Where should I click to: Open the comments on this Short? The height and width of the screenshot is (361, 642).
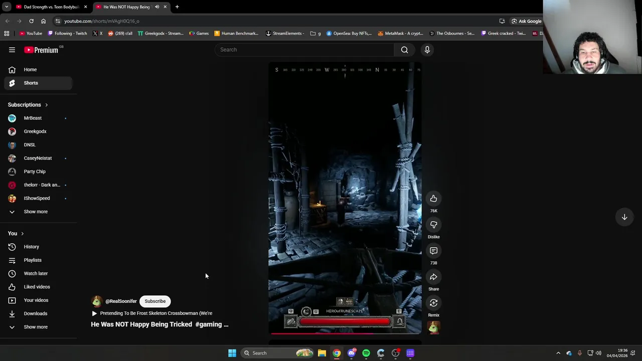point(433,251)
